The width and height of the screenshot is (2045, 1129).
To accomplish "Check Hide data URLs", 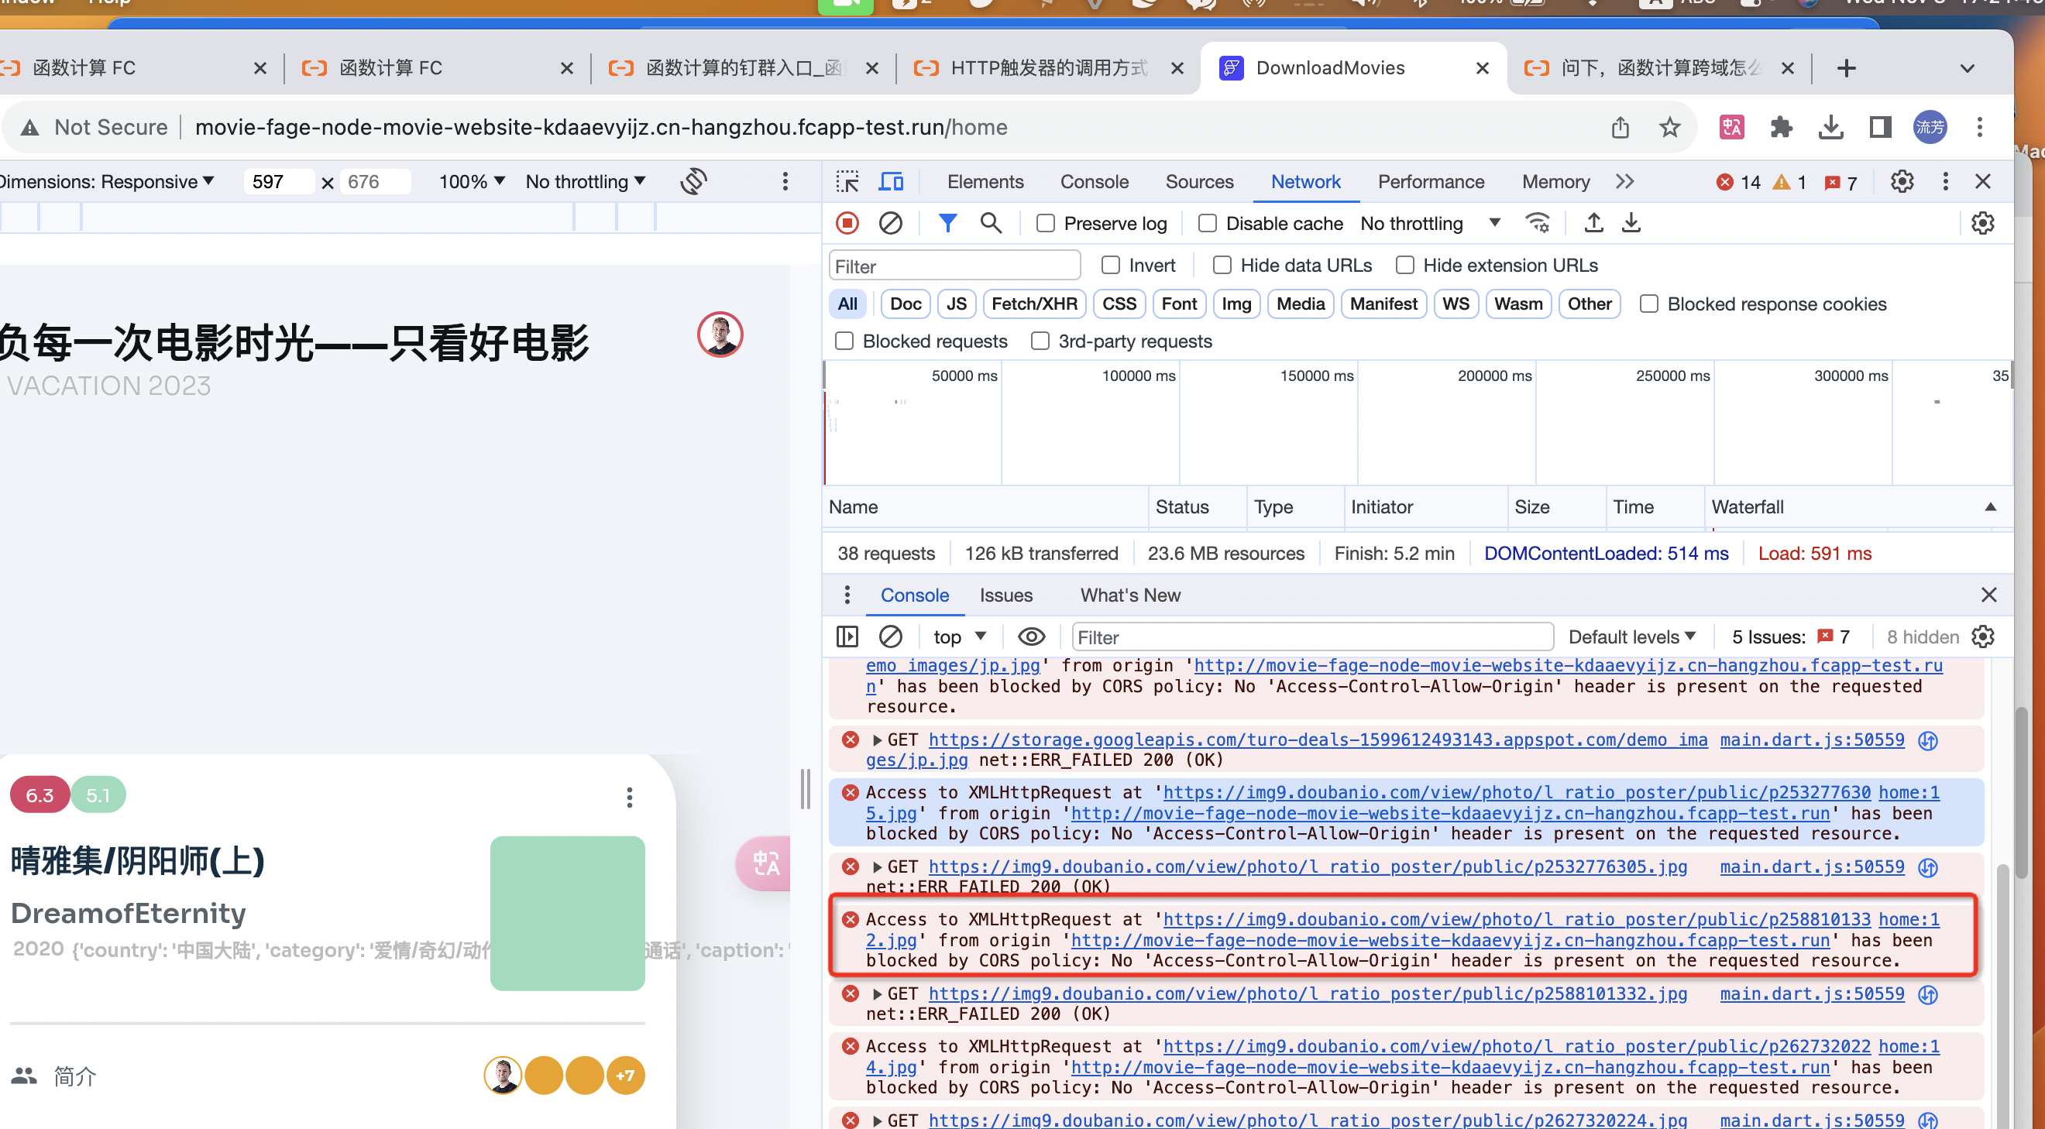I will pos(1222,265).
